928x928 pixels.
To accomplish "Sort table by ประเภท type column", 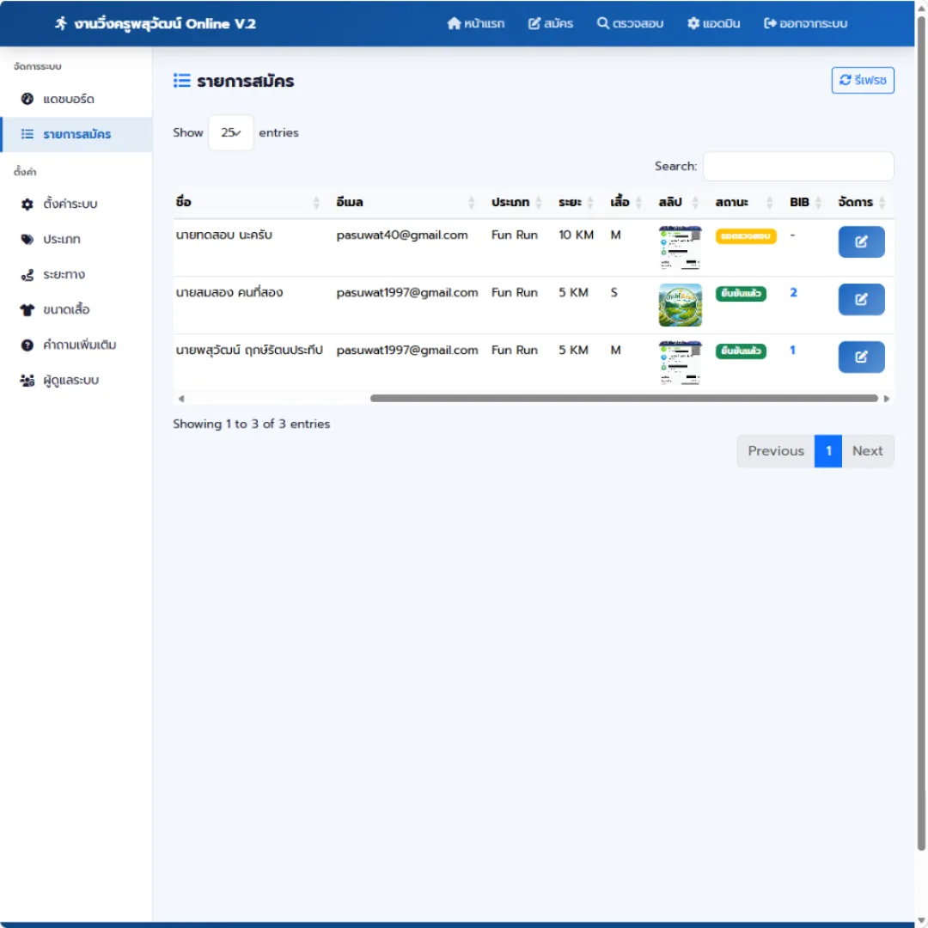I will tap(516, 203).
